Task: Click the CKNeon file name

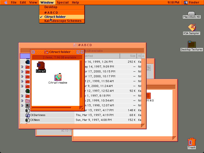Action: tap(35, 120)
